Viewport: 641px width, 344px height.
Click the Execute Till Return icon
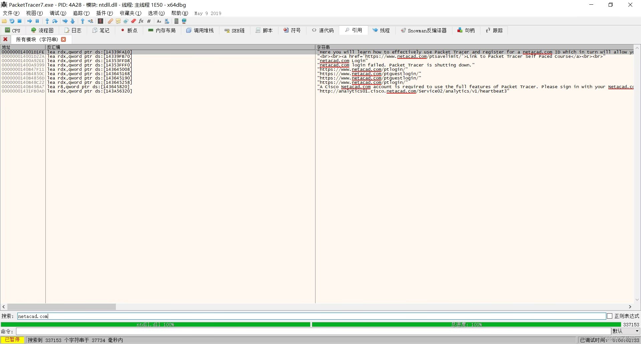[82, 21]
